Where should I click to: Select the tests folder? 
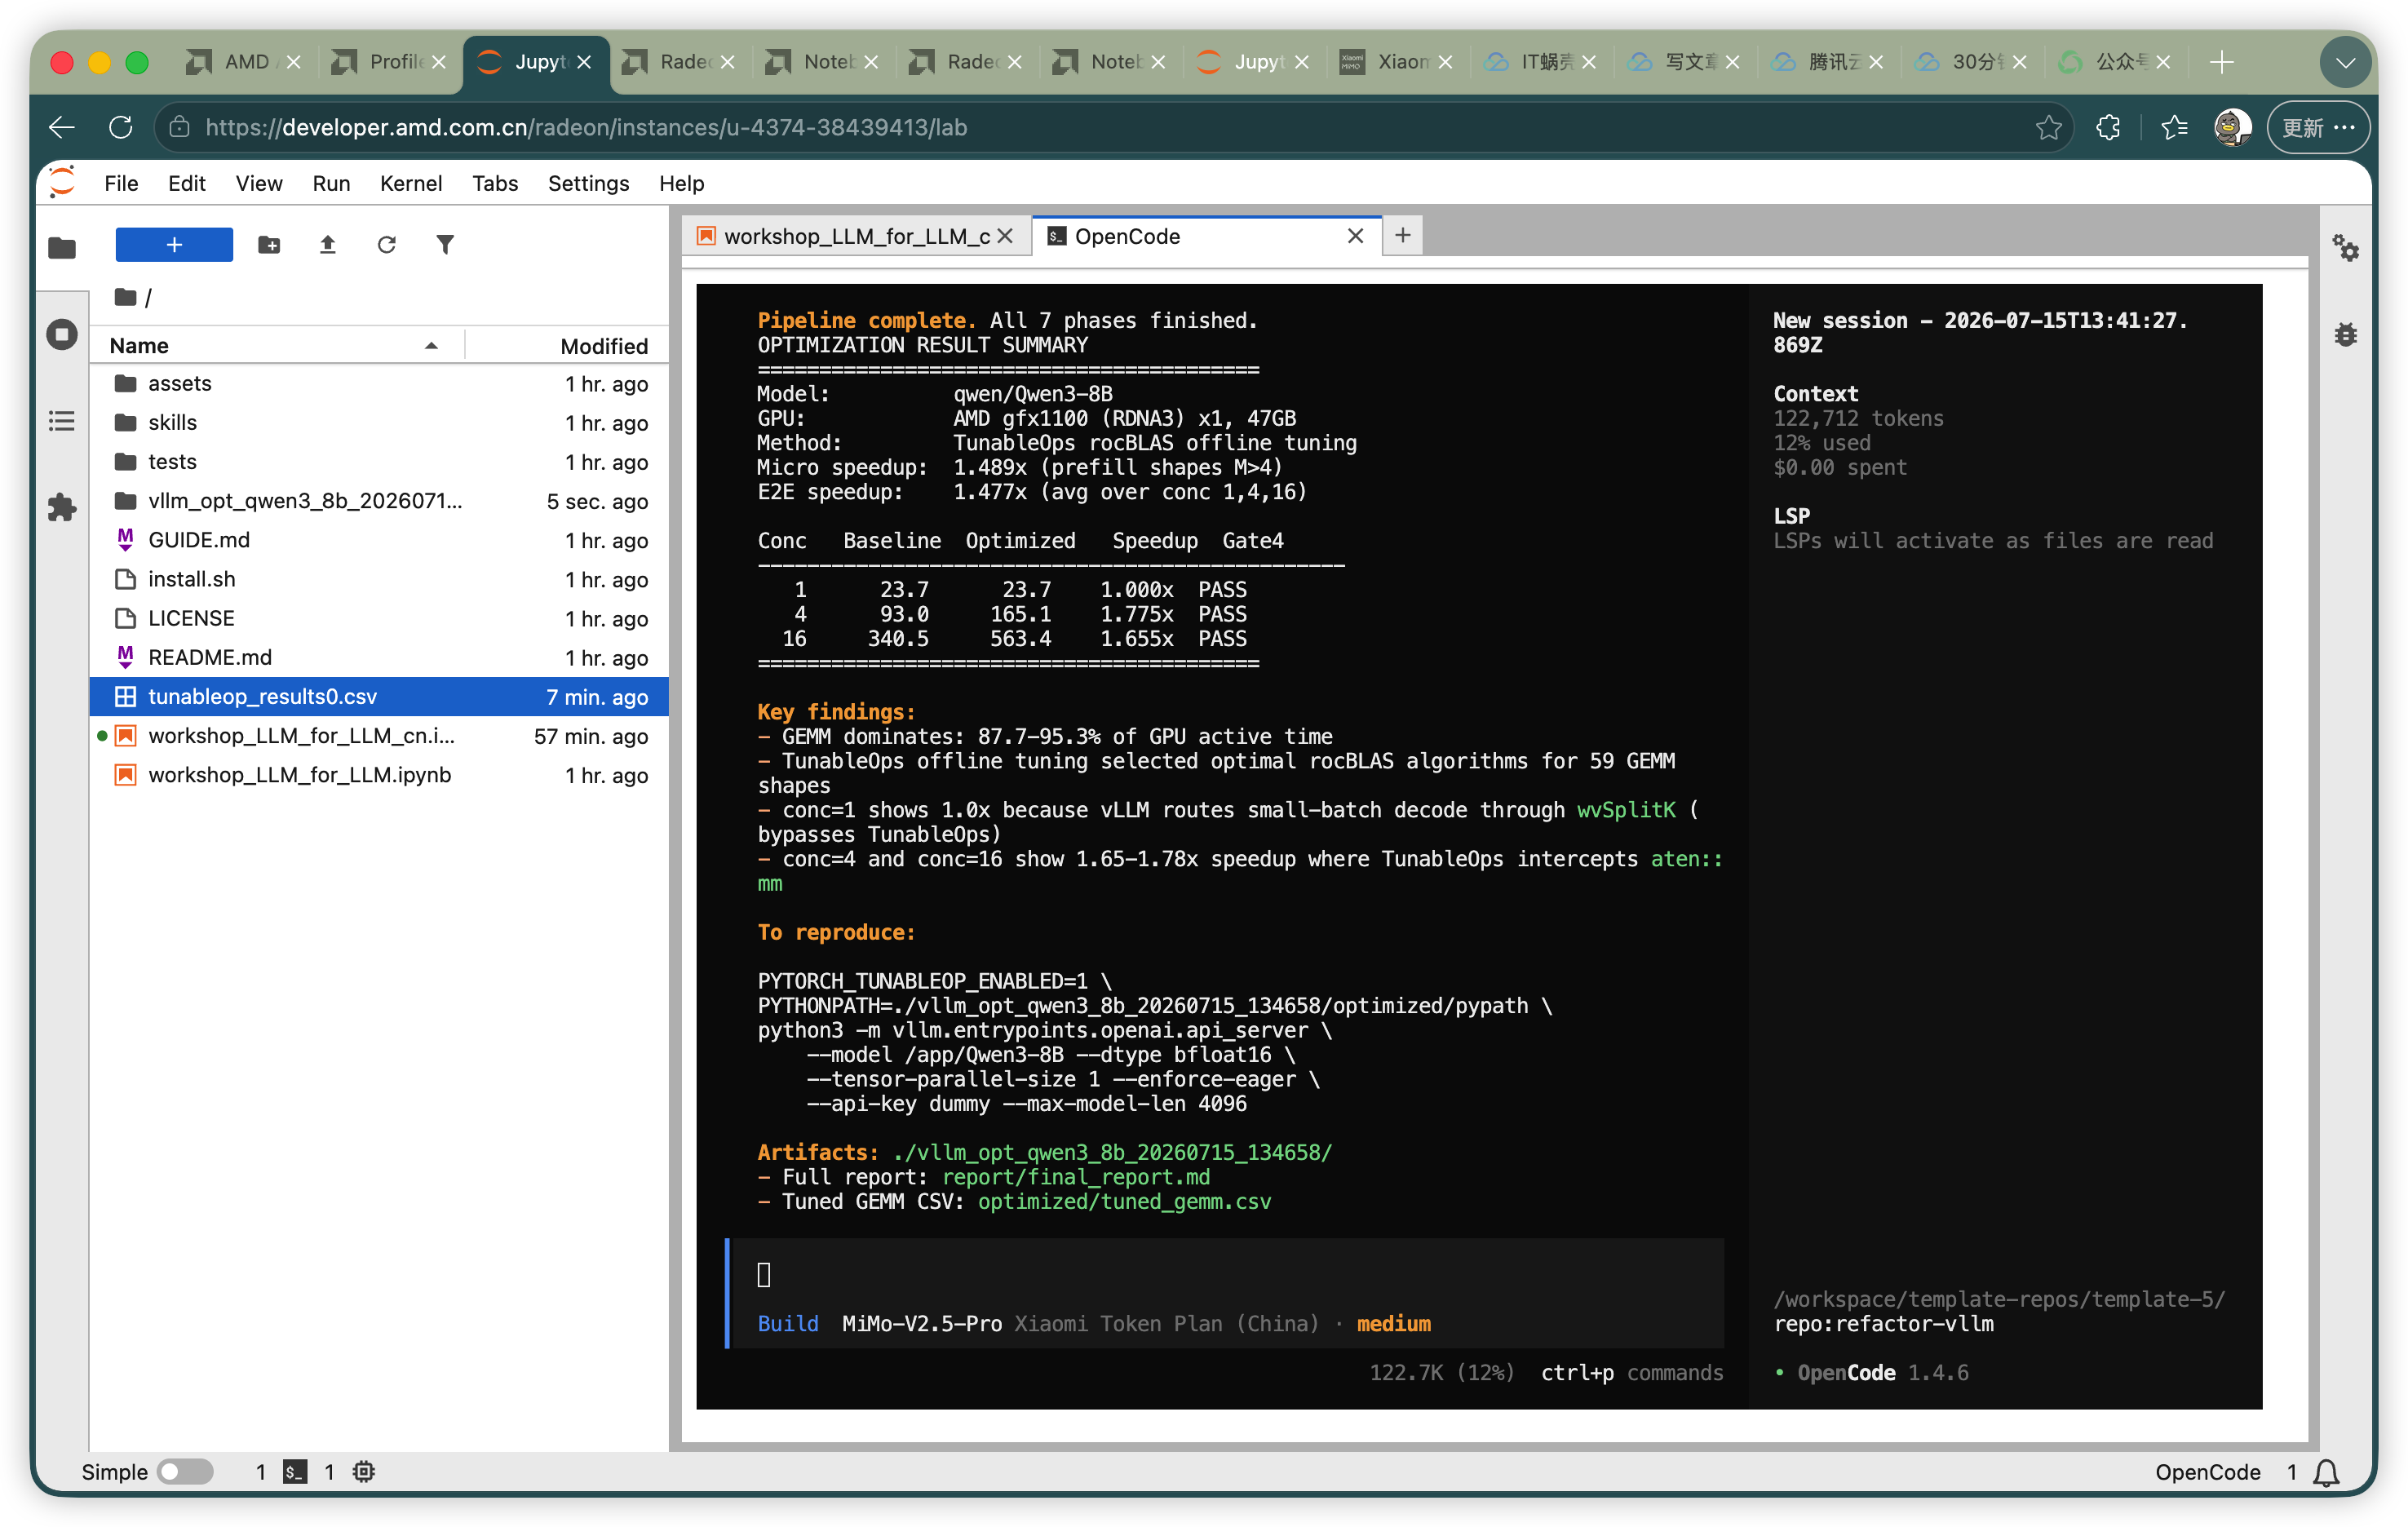point(378,461)
